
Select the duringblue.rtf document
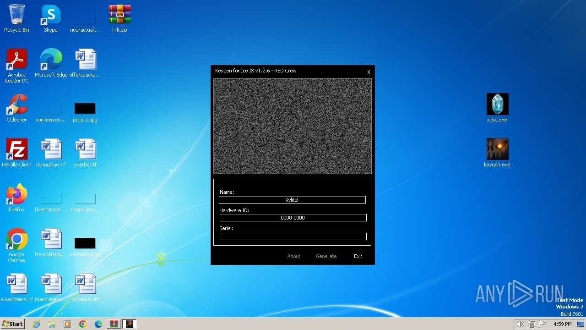pyautogui.click(x=51, y=153)
